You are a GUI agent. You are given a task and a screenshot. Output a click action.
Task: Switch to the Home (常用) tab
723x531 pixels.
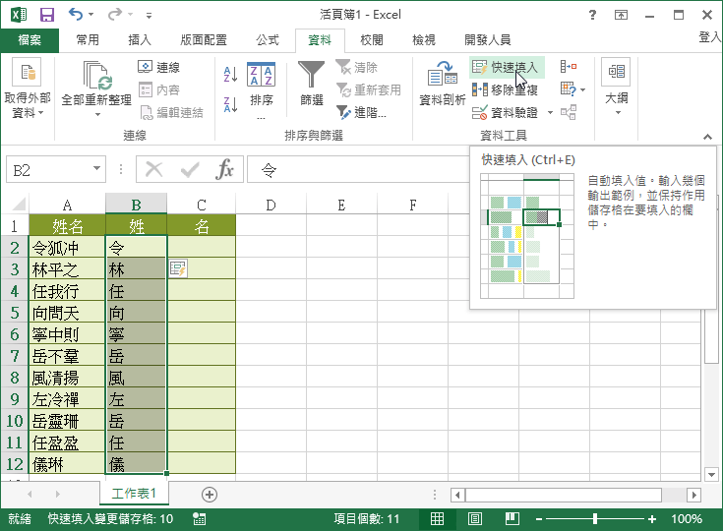(x=88, y=40)
